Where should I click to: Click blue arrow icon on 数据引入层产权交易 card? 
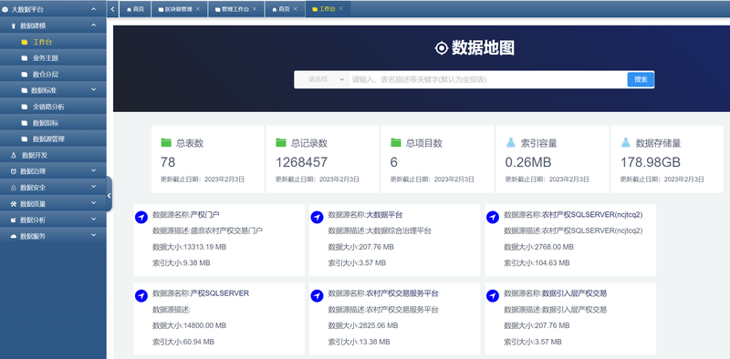click(x=493, y=295)
